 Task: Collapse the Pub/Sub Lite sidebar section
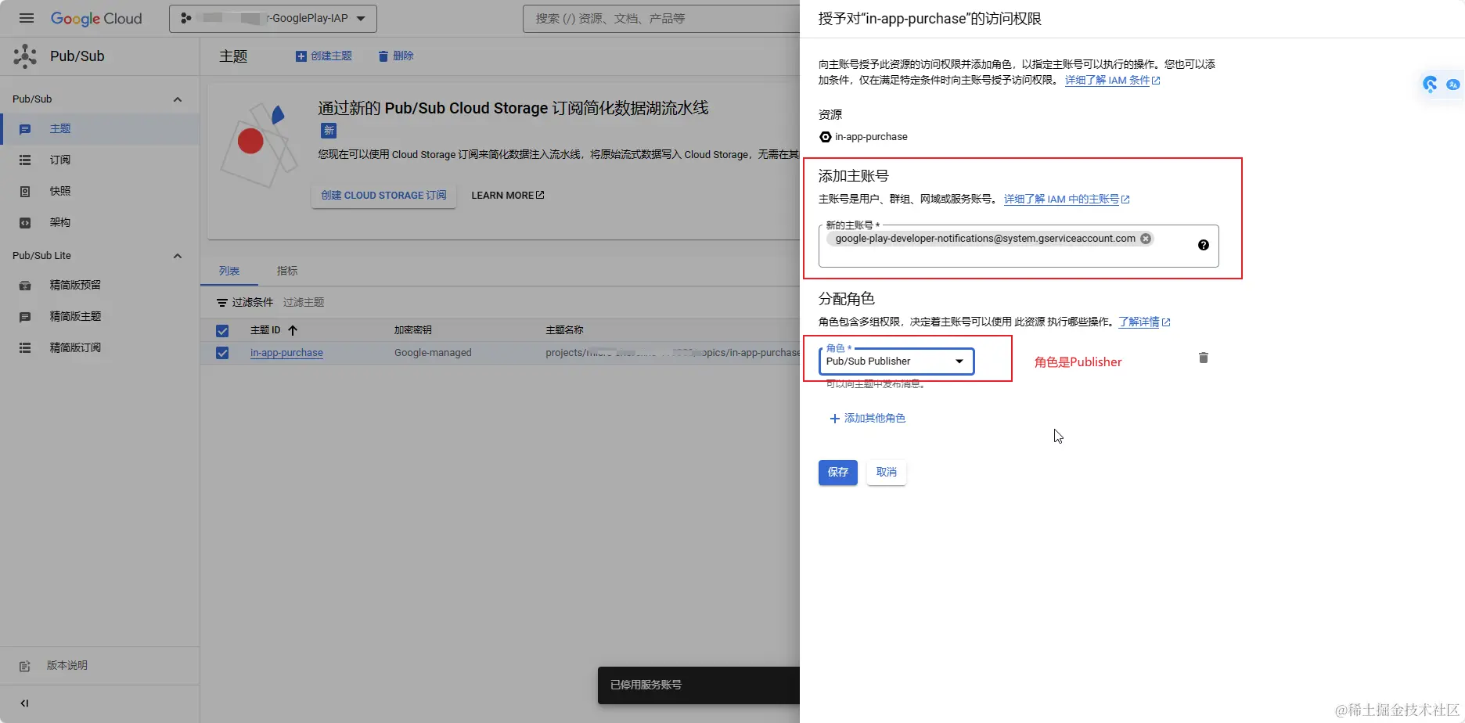click(x=178, y=256)
